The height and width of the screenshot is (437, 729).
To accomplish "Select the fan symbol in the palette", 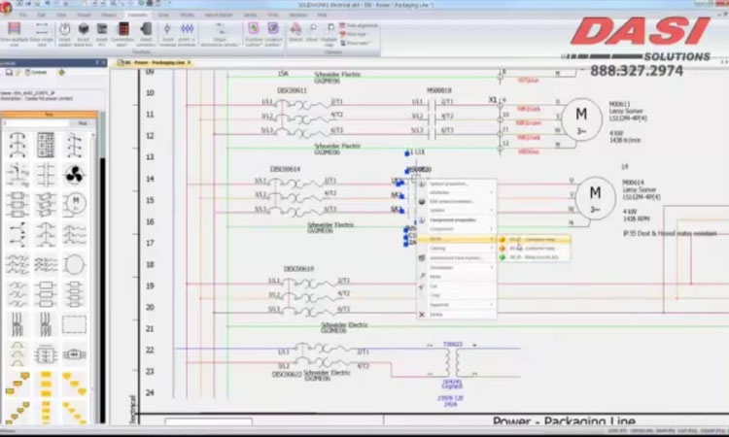I will point(74,175).
